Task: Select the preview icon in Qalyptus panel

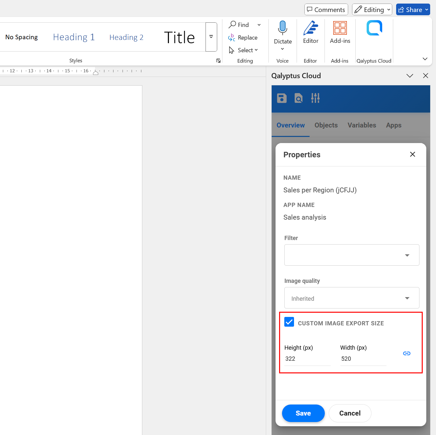Action: (298, 98)
